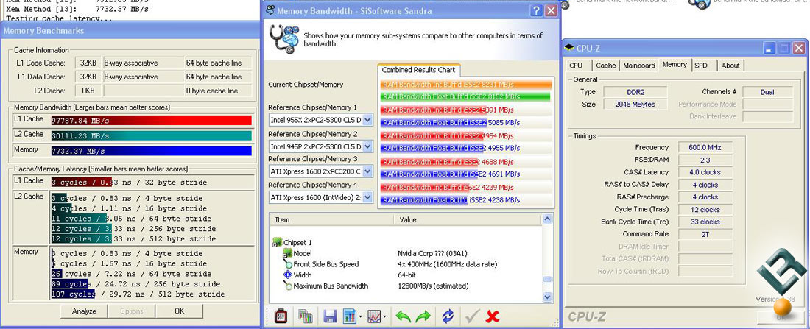Click the orange RAM Bandwidth Int 8231 MB/s bar
810x329 pixels.
coord(466,83)
